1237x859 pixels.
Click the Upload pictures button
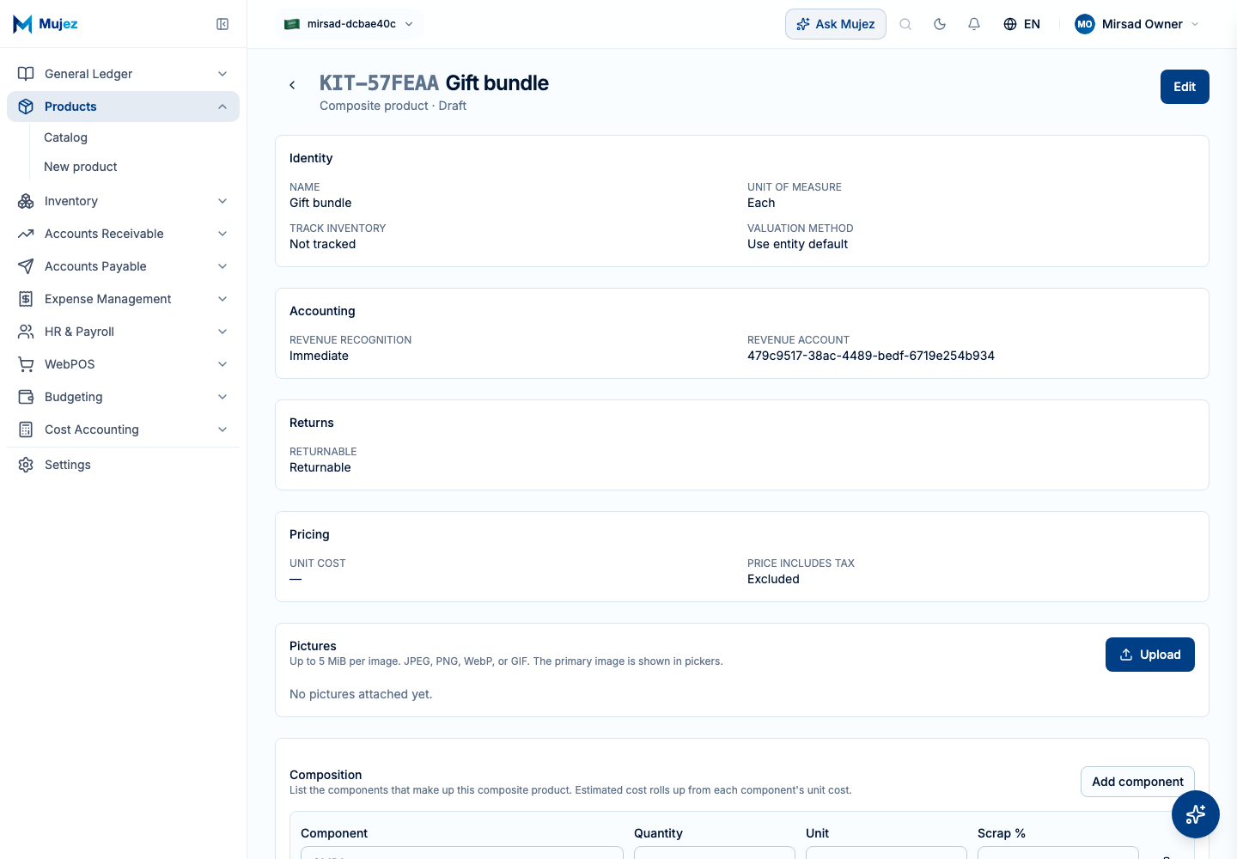point(1150,655)
